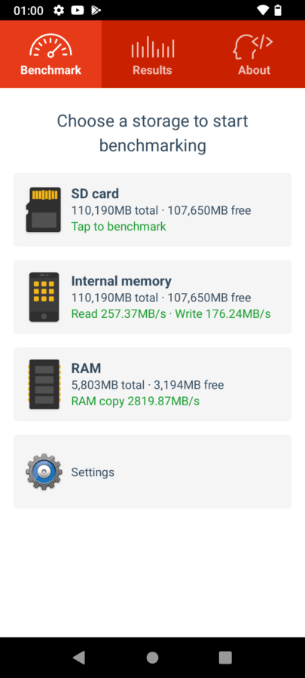Switch to the About tab label
Viewport: 305px width, 678px height.
tap(254, 70)
